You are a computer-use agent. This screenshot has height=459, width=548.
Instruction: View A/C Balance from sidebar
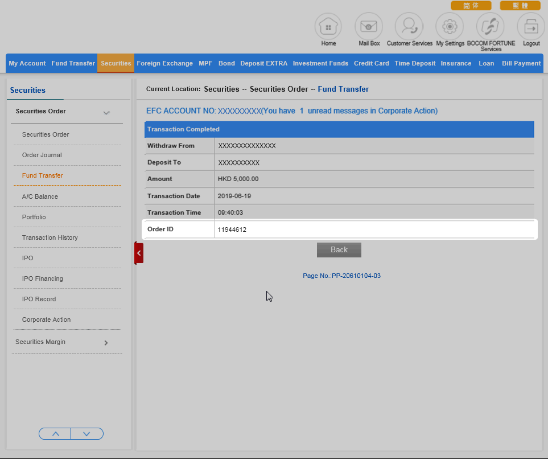[40, 196]
